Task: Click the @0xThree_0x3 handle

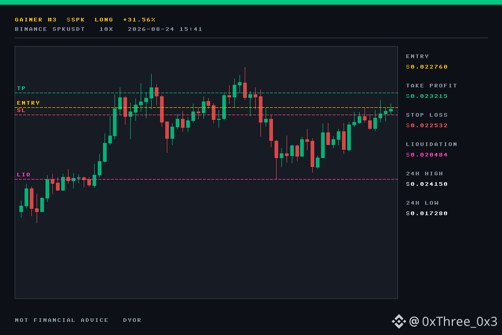Action: (x=453, y=321)
